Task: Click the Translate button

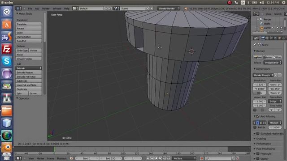Action: tap(29, 24)
